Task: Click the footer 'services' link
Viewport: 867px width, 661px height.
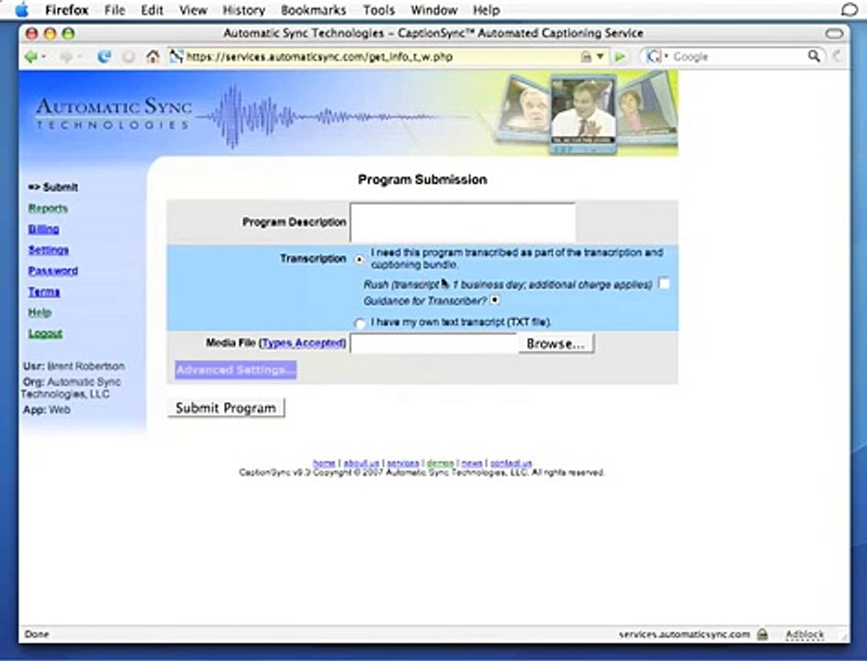Action: coord(403,463)
